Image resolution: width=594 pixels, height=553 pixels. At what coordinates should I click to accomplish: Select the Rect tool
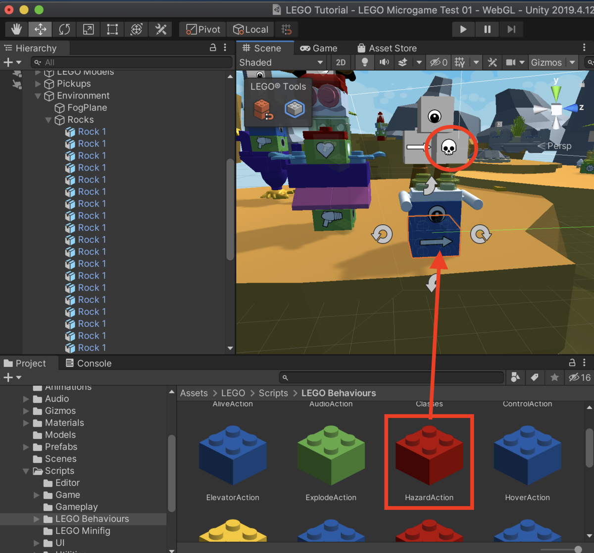point(112,29)
